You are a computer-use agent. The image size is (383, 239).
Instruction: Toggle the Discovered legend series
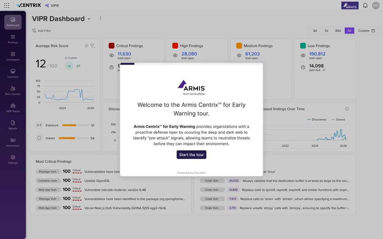[x=317, y=119]
